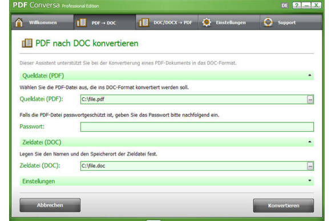Click the 'Passwort:' field label
The width and height of the screenshot is (331, 221).
point(32,126)
